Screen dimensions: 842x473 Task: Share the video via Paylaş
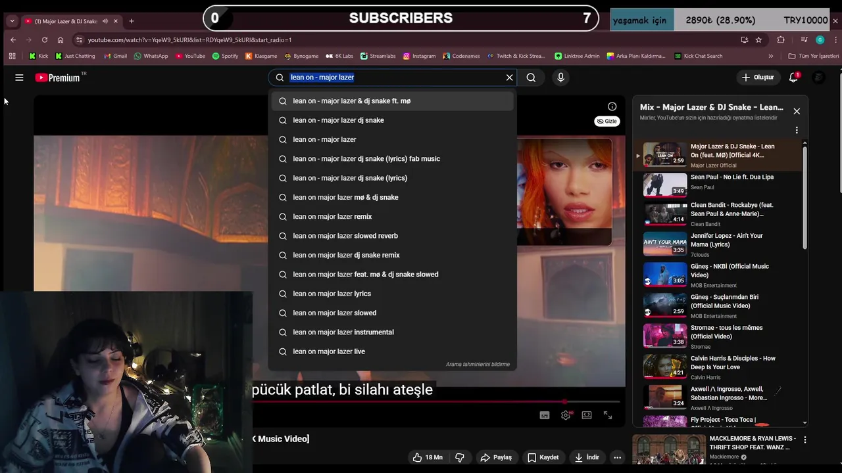click(496, 457)
